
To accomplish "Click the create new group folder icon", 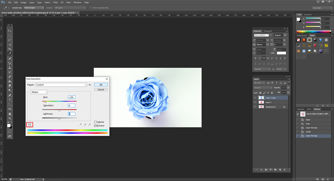I will (275, 170).
